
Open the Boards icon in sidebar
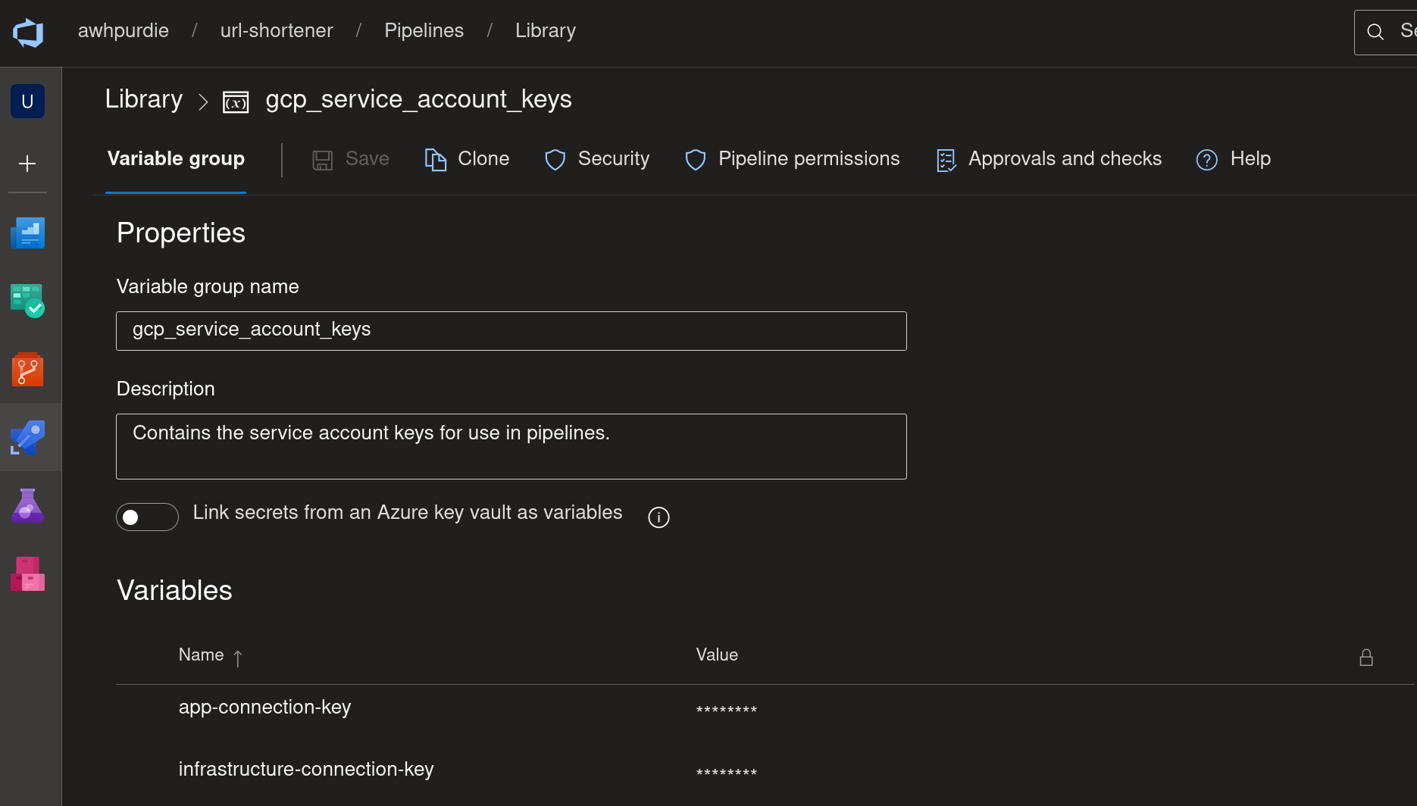point(28,301)
